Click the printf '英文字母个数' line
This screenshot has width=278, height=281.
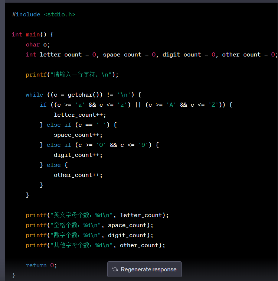pos(97,215)
